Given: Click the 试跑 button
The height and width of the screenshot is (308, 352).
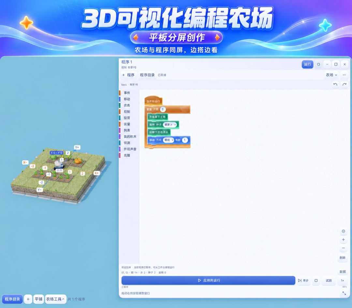Looking at the screenshot, I should coord(329,281).
